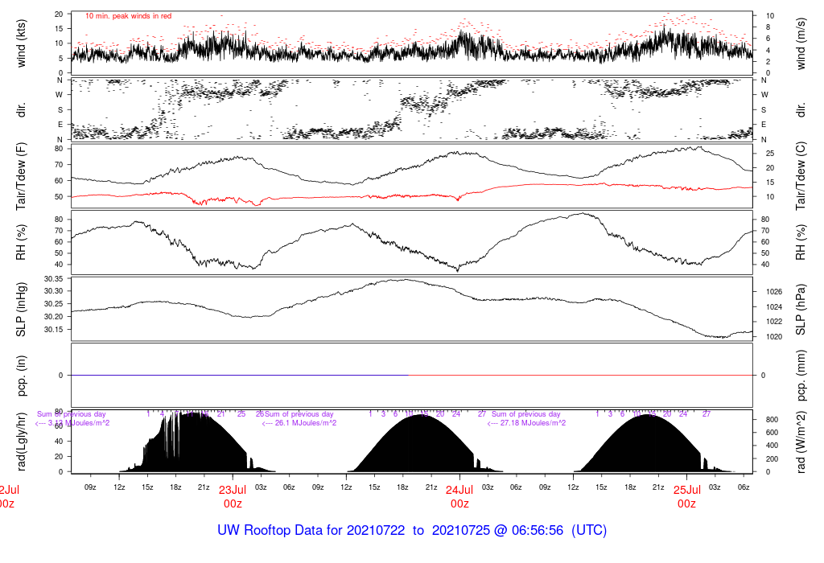Viewport: 824px width, 563px height.
Task: Select the 25Jul 00z date marker
Action: [686, 495]
